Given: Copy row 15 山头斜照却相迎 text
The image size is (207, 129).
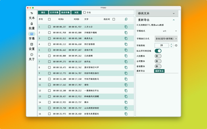Looking at the screenshot, I should [x=126, y=108].
